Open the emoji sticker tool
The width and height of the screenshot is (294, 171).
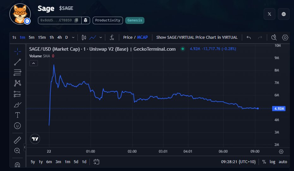tap(17, 126)
